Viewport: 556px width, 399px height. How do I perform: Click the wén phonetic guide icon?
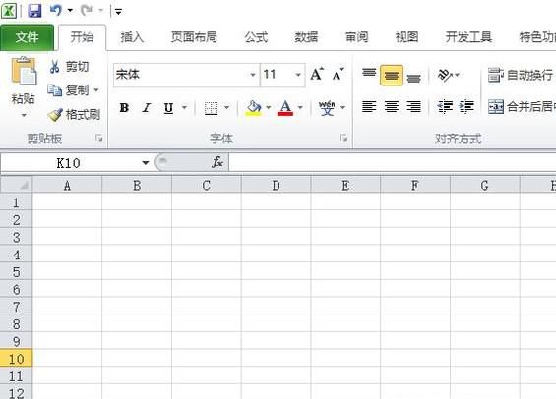[327, 108]
